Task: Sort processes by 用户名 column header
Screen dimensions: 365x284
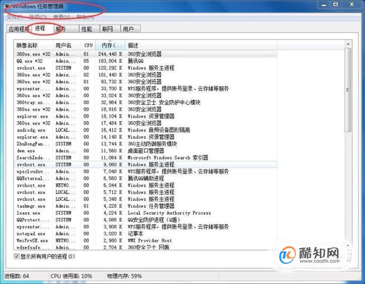Action: pos(67,45)
